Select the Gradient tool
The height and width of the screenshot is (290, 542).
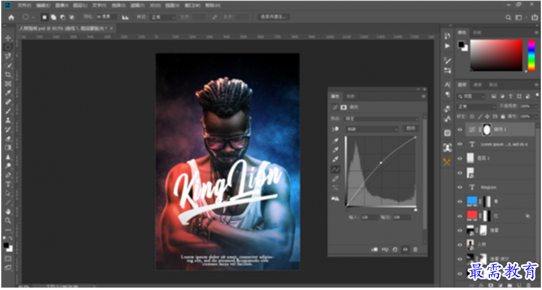point(8,148)
